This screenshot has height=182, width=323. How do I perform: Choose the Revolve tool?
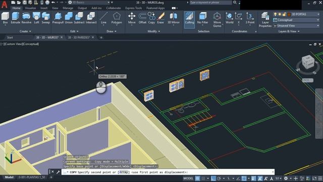point(26,18)
